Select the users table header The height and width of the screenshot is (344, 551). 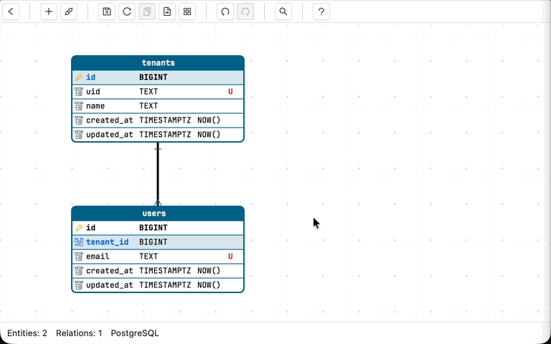(158, 214)
